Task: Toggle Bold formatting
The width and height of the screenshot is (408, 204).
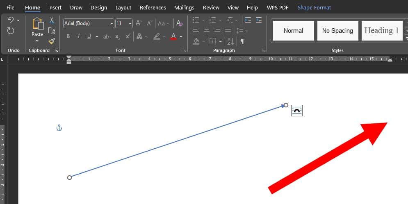Action: click(68, 36)
